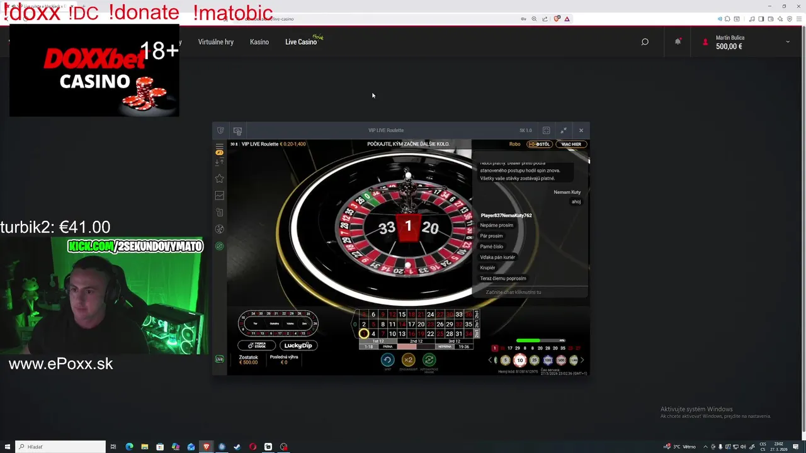Open Steam from the taskbar
The width and height of the screenshot is (806, 453).
click(237, 447)
